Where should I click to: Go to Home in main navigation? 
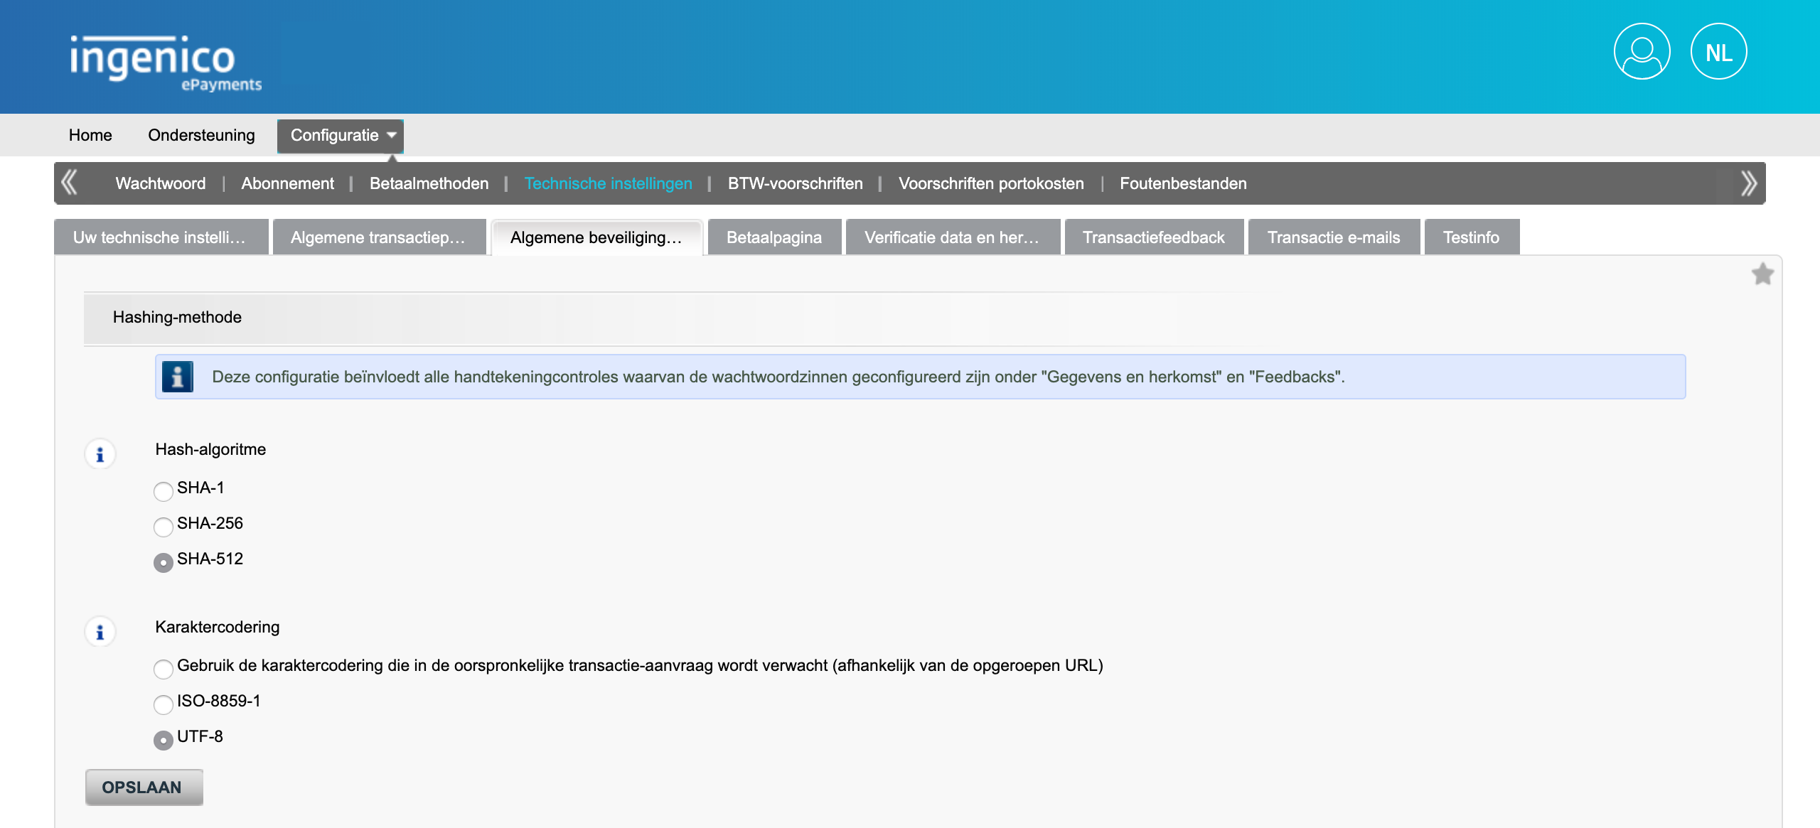(90, 135)
